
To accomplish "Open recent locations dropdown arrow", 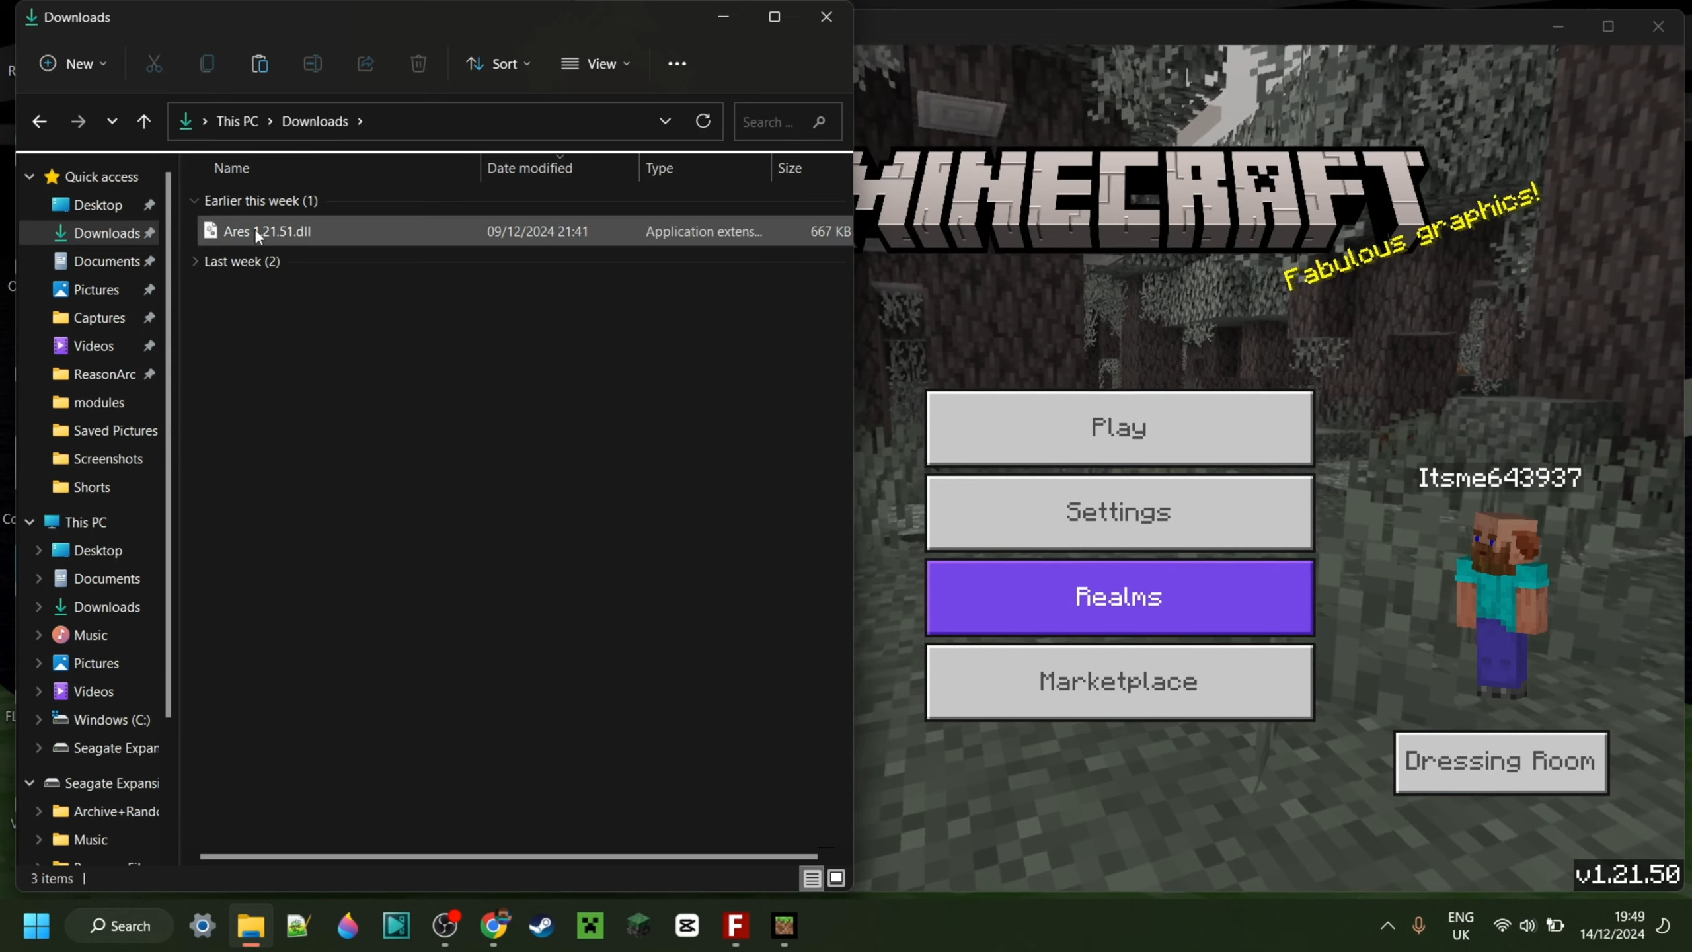I will (112, 121).
